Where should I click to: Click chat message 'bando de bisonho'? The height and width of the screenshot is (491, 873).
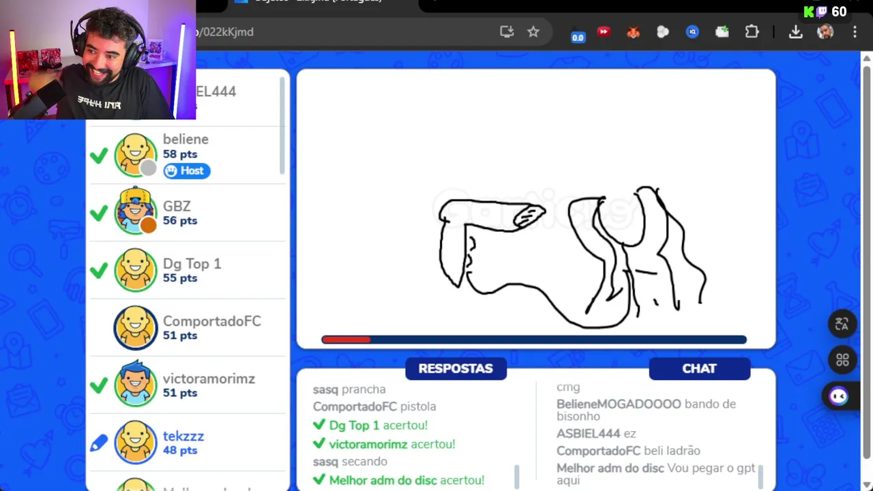(646, 410)
